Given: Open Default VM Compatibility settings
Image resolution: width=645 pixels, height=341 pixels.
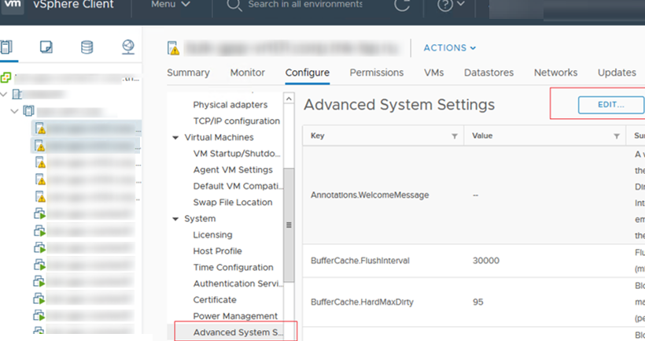Looking at the screenshot, I should [238, 186].
